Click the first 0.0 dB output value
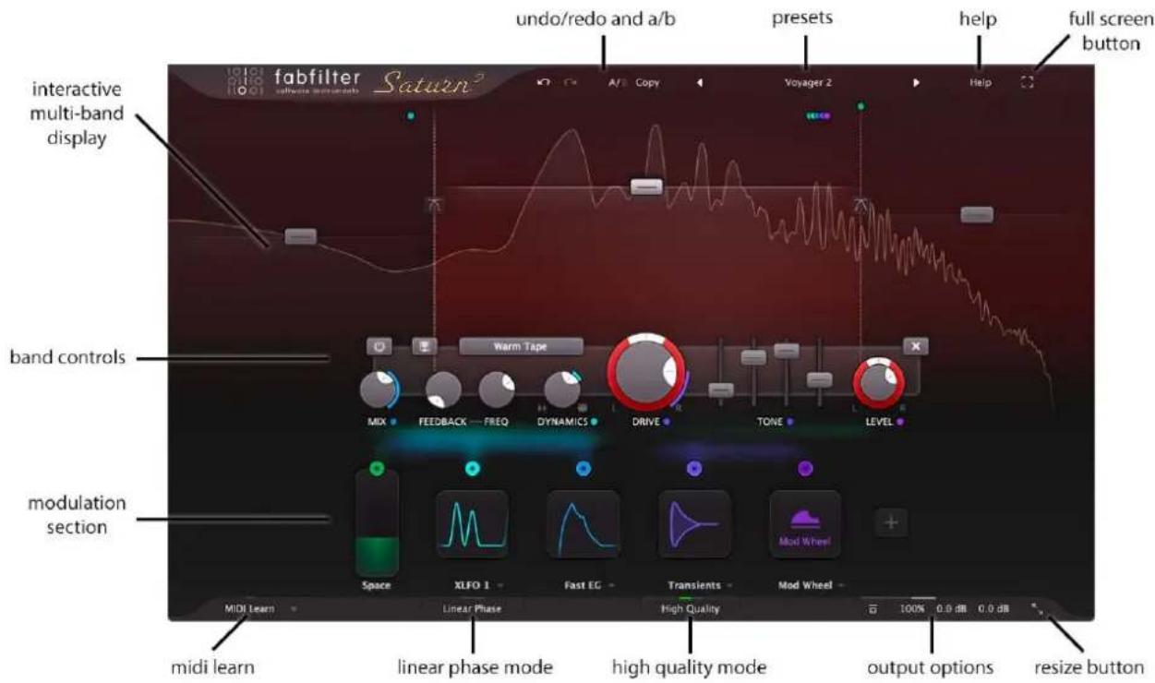The width and height of the screenshot is (1155, 683). pos(951,609)
